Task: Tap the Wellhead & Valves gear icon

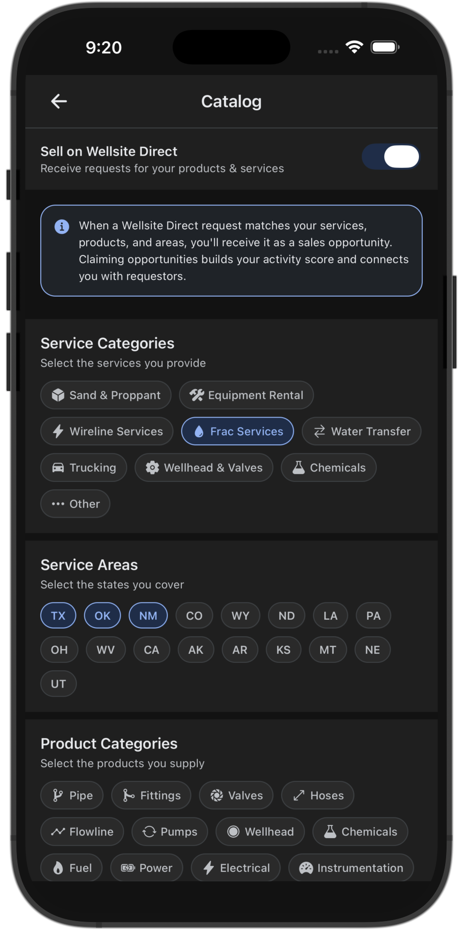Action: tap(152, 468)
